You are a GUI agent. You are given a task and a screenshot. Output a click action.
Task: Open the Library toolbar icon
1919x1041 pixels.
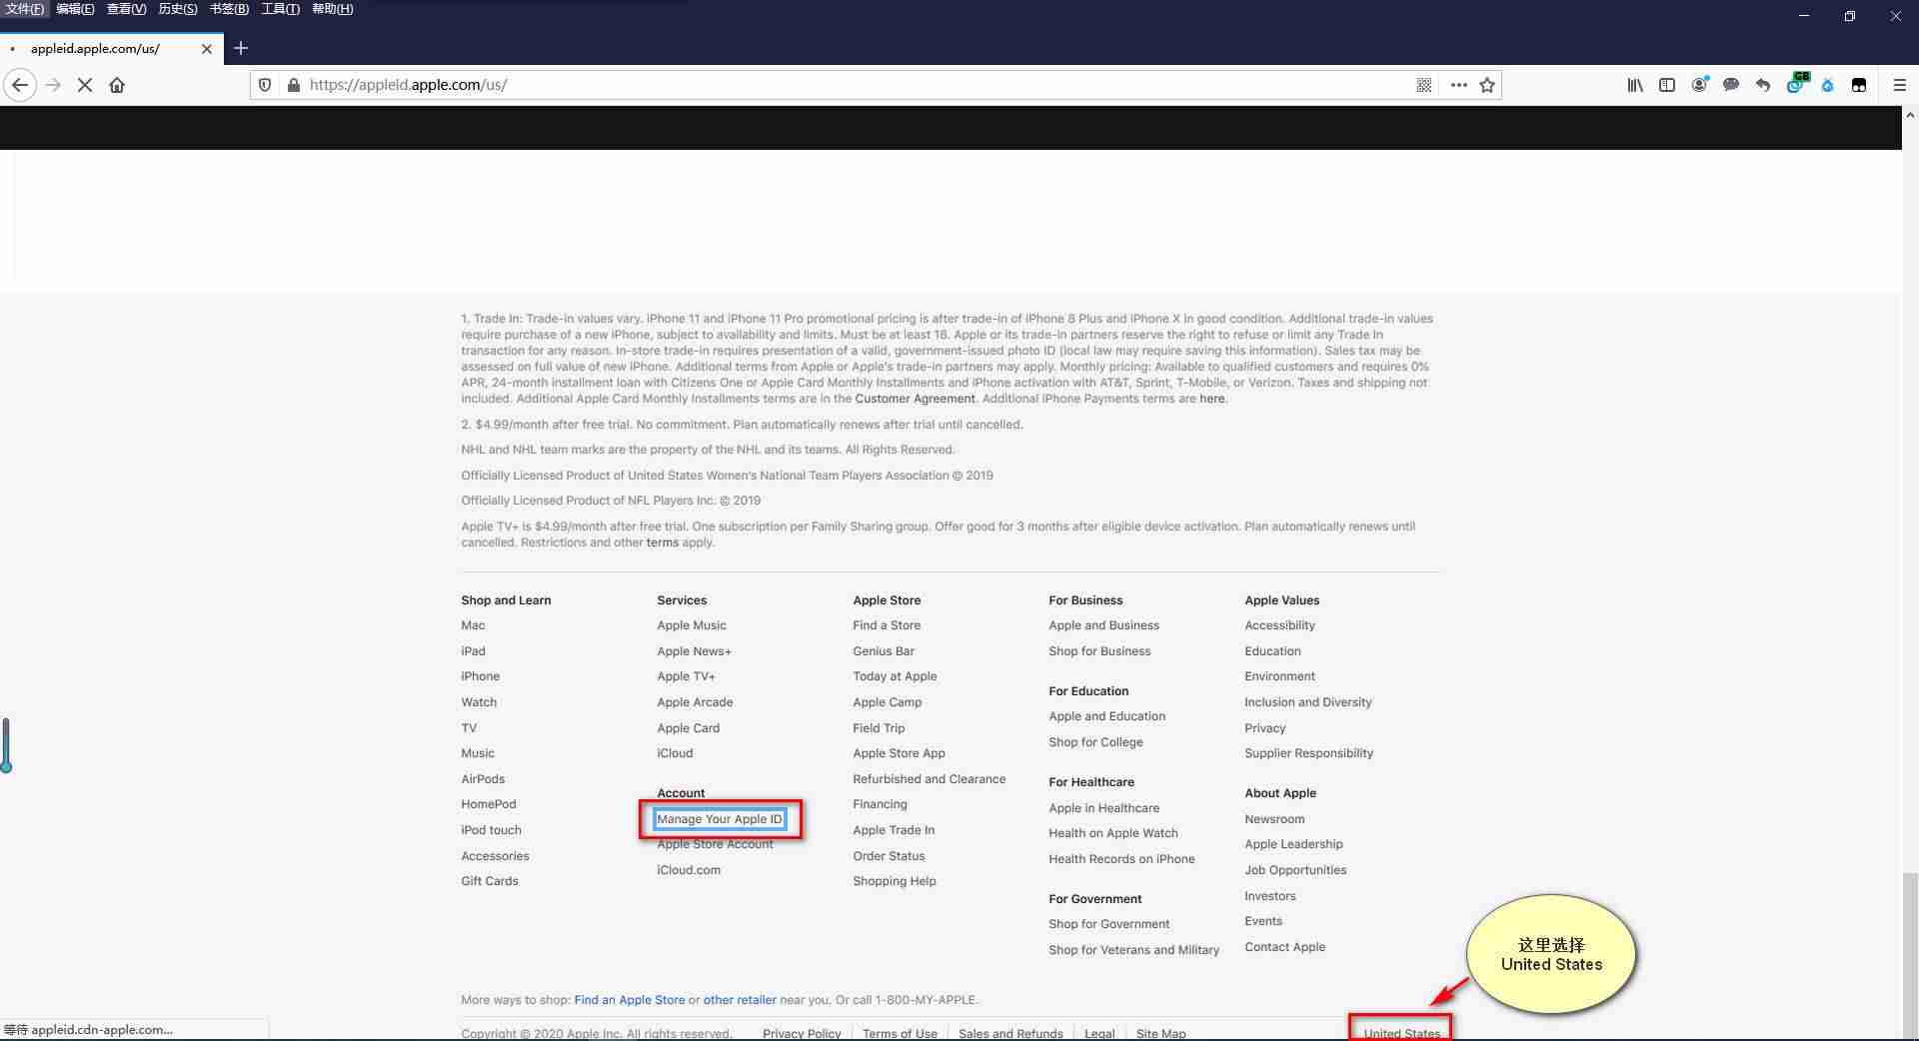pos(1635,85)
